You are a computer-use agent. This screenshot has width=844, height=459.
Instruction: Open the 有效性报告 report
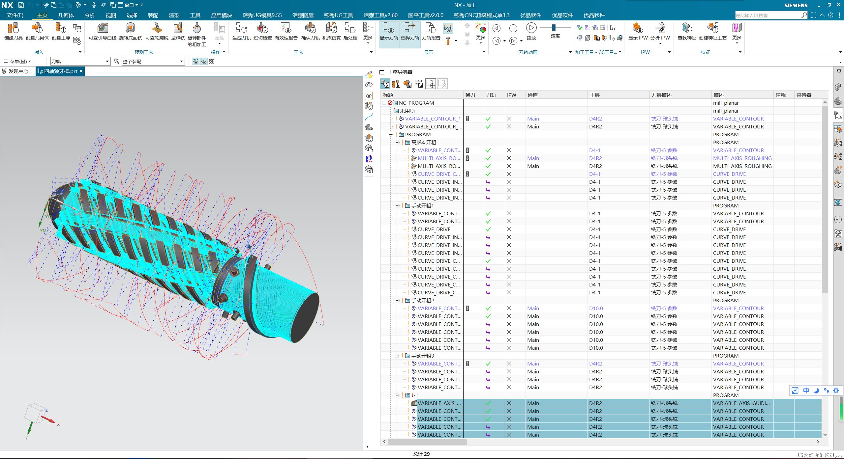pos(286,31)
